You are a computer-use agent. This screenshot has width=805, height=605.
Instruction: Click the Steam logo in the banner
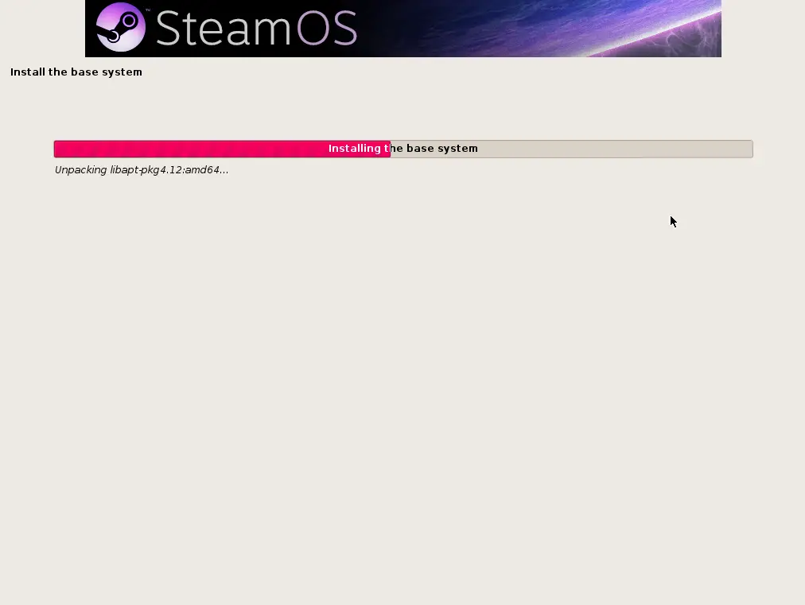pos(121,27)
